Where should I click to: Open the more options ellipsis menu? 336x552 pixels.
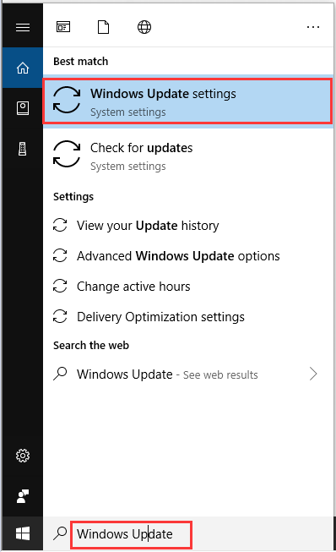click(313, 27)
